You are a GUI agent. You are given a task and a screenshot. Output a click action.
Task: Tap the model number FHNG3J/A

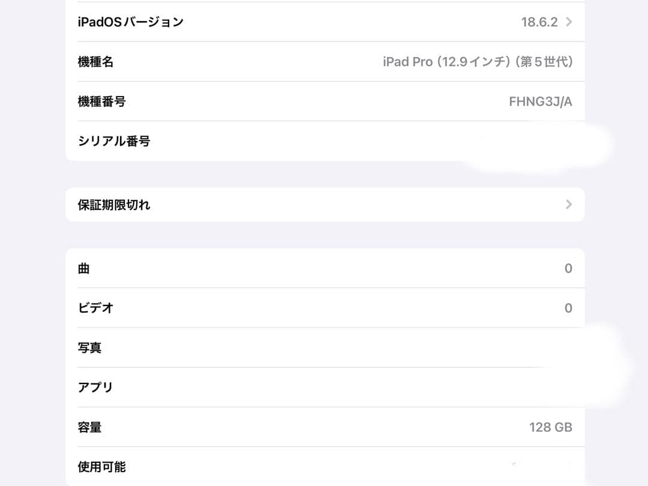[540, 101]
